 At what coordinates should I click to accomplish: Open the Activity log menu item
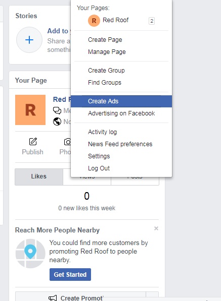[103, 132]
